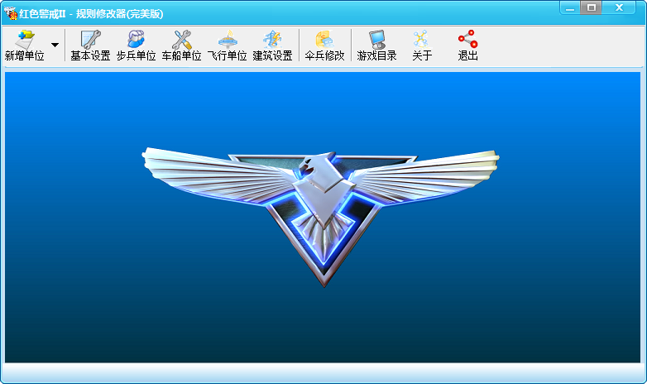
Task: Open the 游戏目录 game directory
Action: [x=376, y=46]
